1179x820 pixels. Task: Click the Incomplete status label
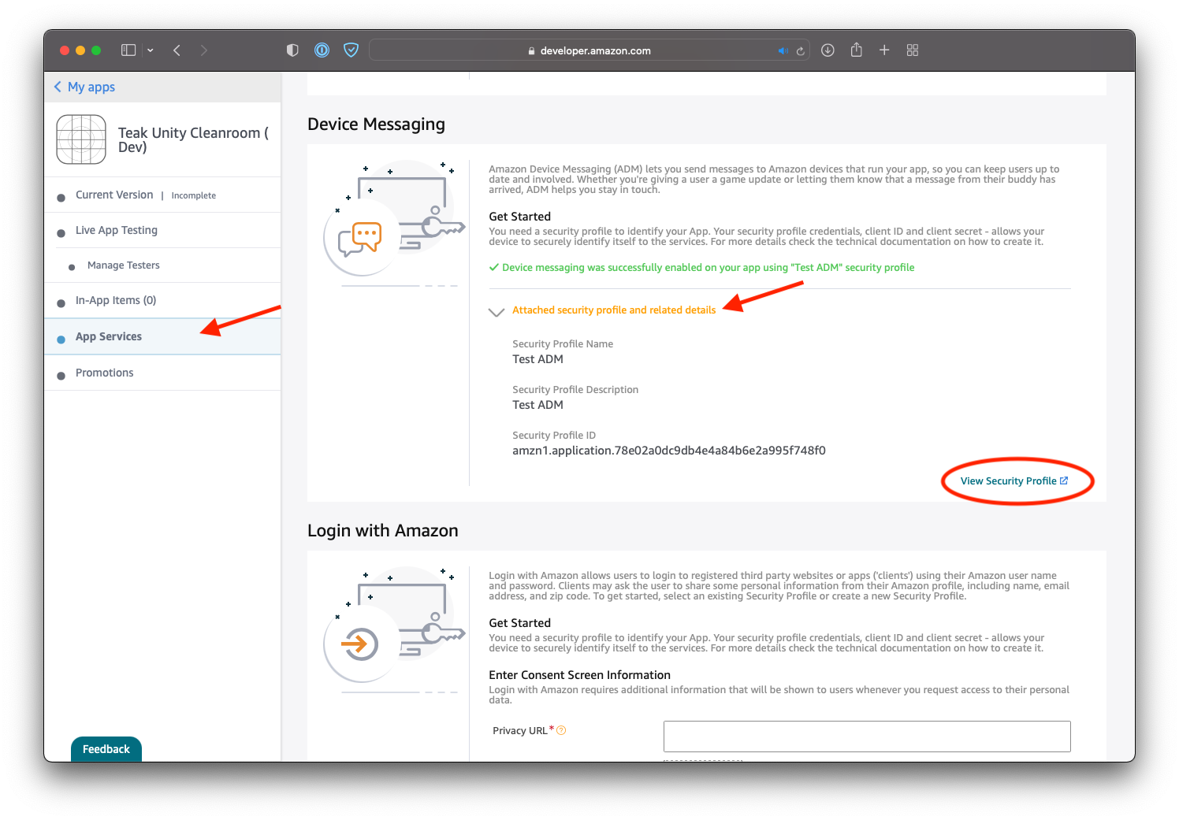click(194, 195)
